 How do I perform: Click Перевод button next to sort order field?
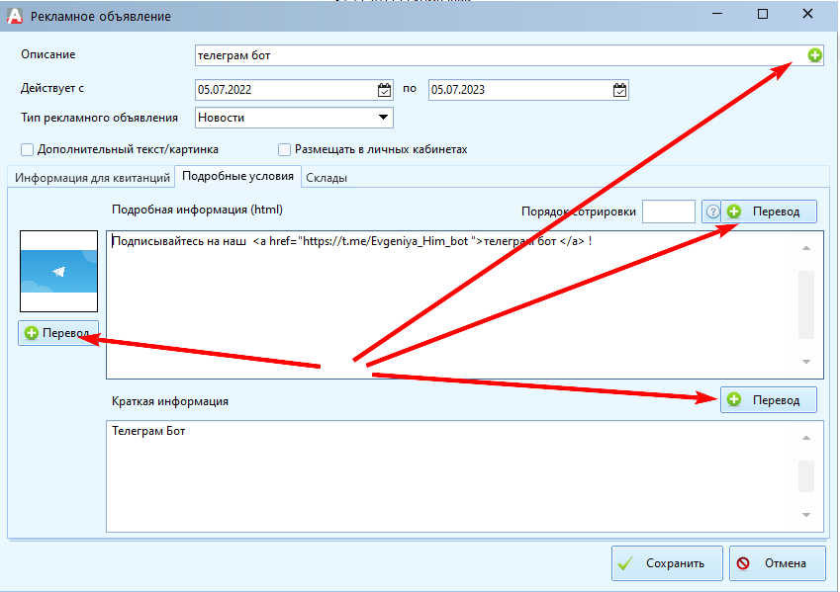click(x=769, y=211)
